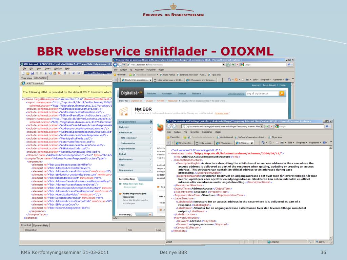Click the Udvidet søgning link
The width and height of the screenshot is (347, 260).
pyautogui.click(x=236, y=94)
